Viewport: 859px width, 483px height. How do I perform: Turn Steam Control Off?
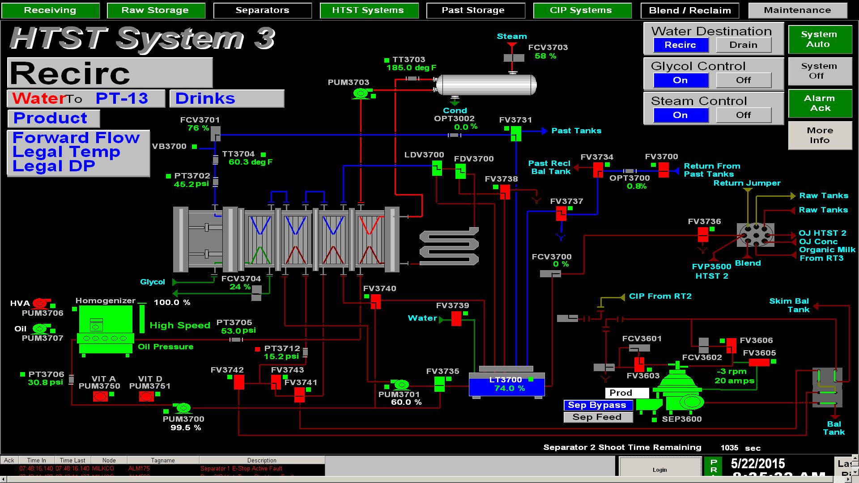click(744, 115)
